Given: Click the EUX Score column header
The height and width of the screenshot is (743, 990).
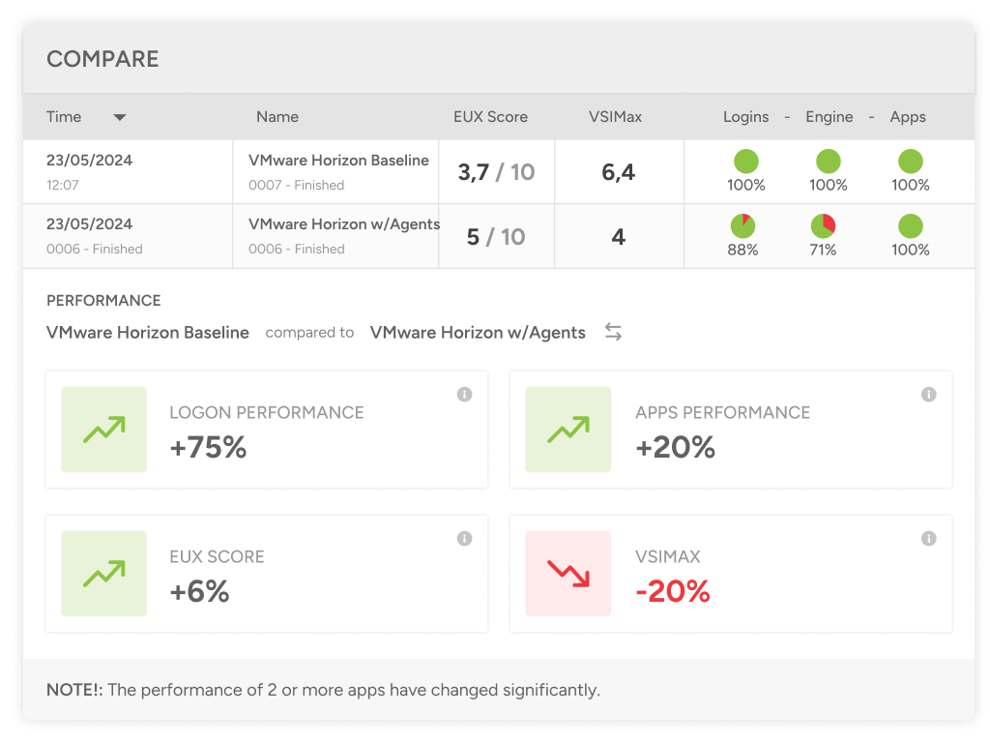Looking at the screenshot, I should coord(490,117).
